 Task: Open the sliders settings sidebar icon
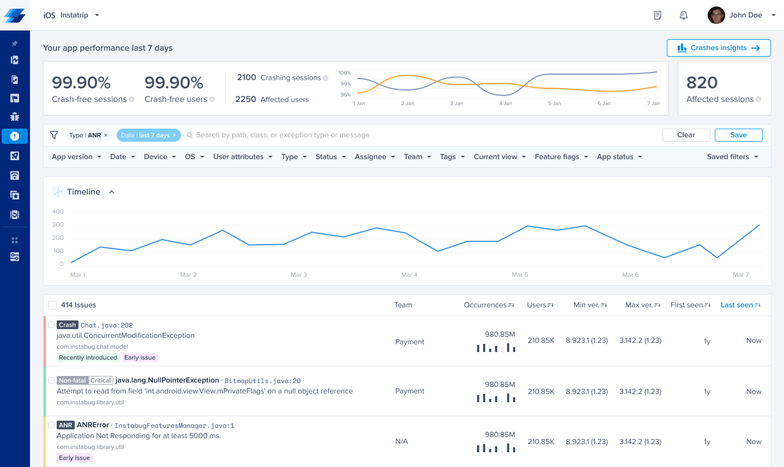[15, 257]
